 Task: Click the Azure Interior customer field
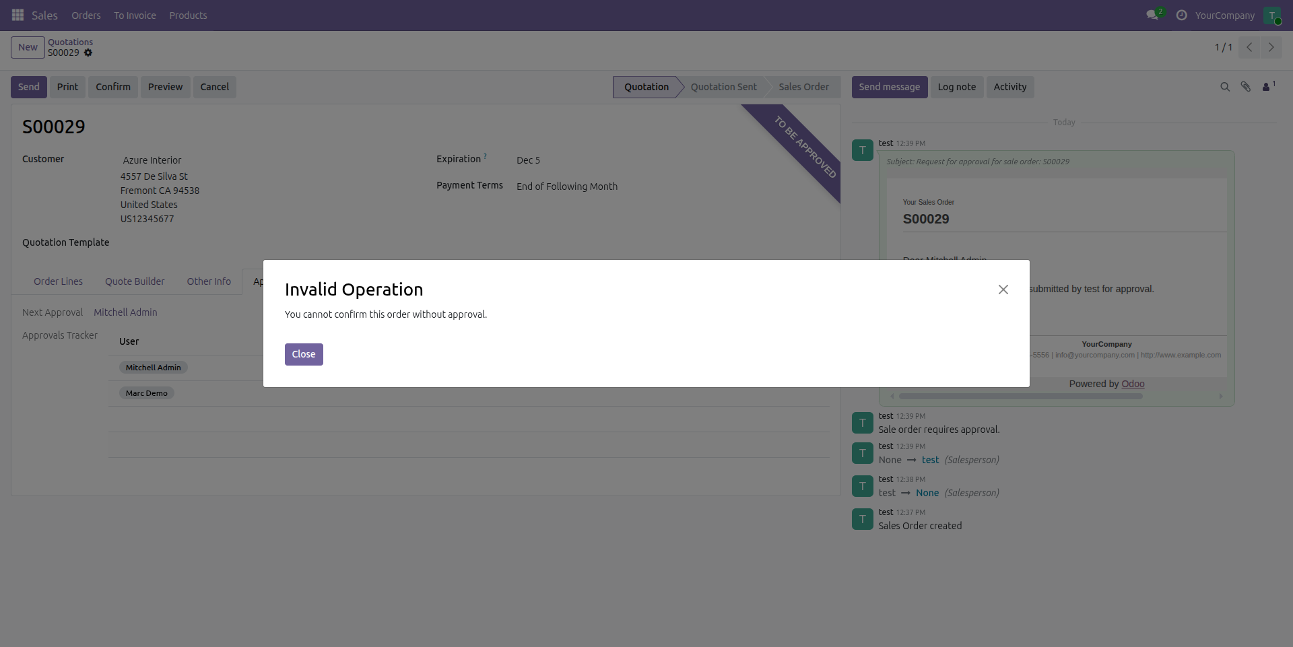click(152, 160)
